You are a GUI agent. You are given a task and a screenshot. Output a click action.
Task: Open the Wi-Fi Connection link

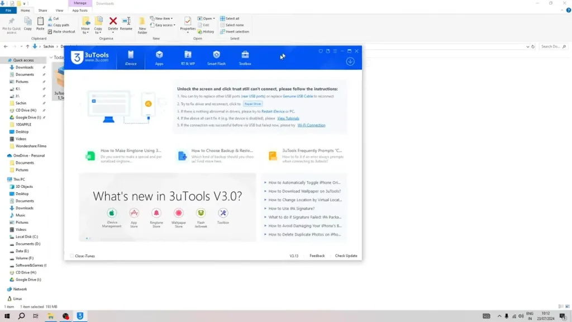click(311, 125)
